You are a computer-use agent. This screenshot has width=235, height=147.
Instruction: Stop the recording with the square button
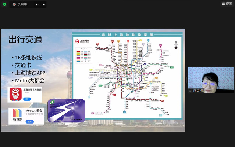[44, 5]
